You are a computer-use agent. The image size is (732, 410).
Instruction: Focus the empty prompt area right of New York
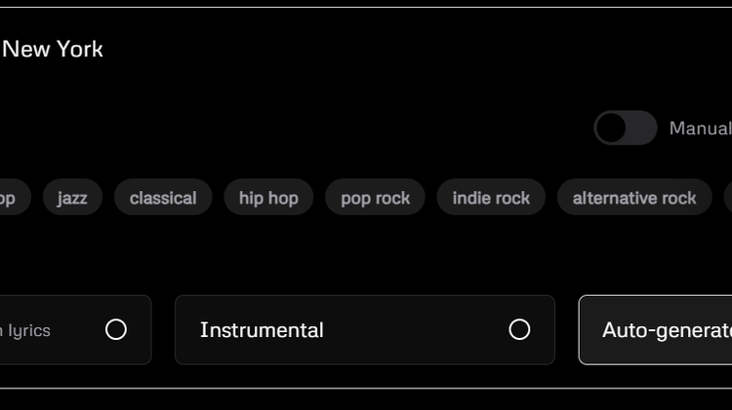tap(390, 49)
